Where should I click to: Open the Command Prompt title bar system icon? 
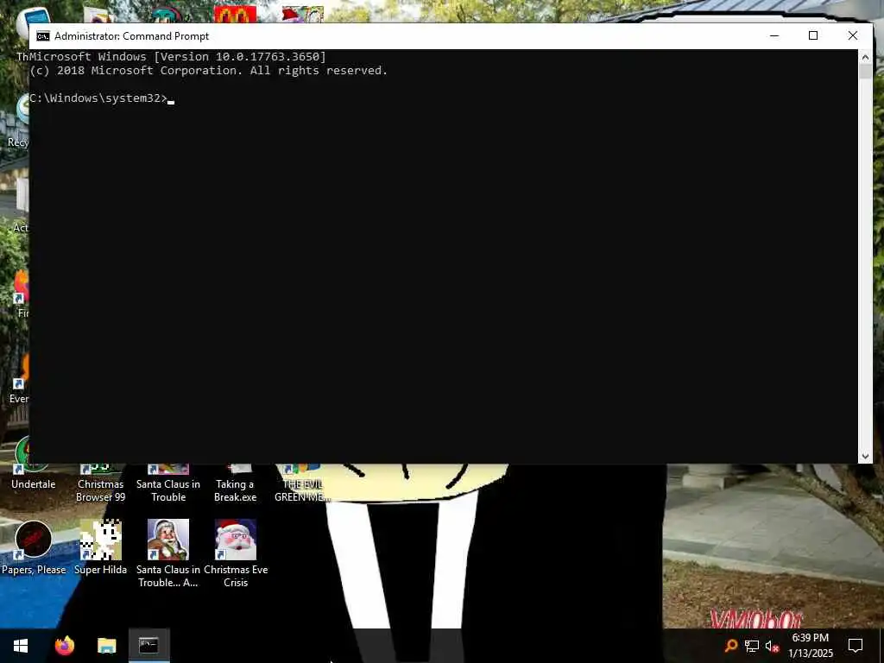tap(43, 36)
